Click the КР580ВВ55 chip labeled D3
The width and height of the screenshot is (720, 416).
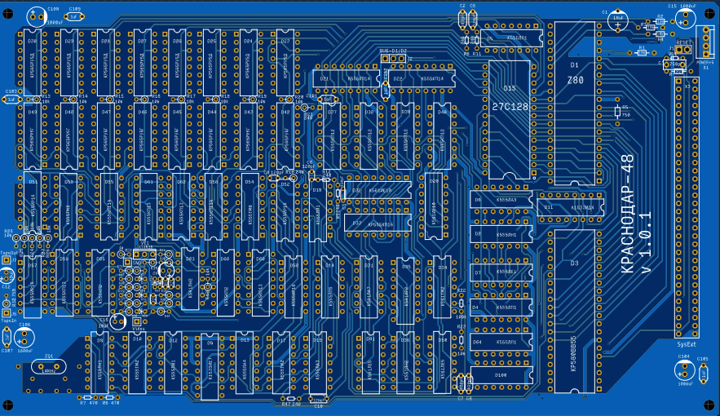pos(574,310)
